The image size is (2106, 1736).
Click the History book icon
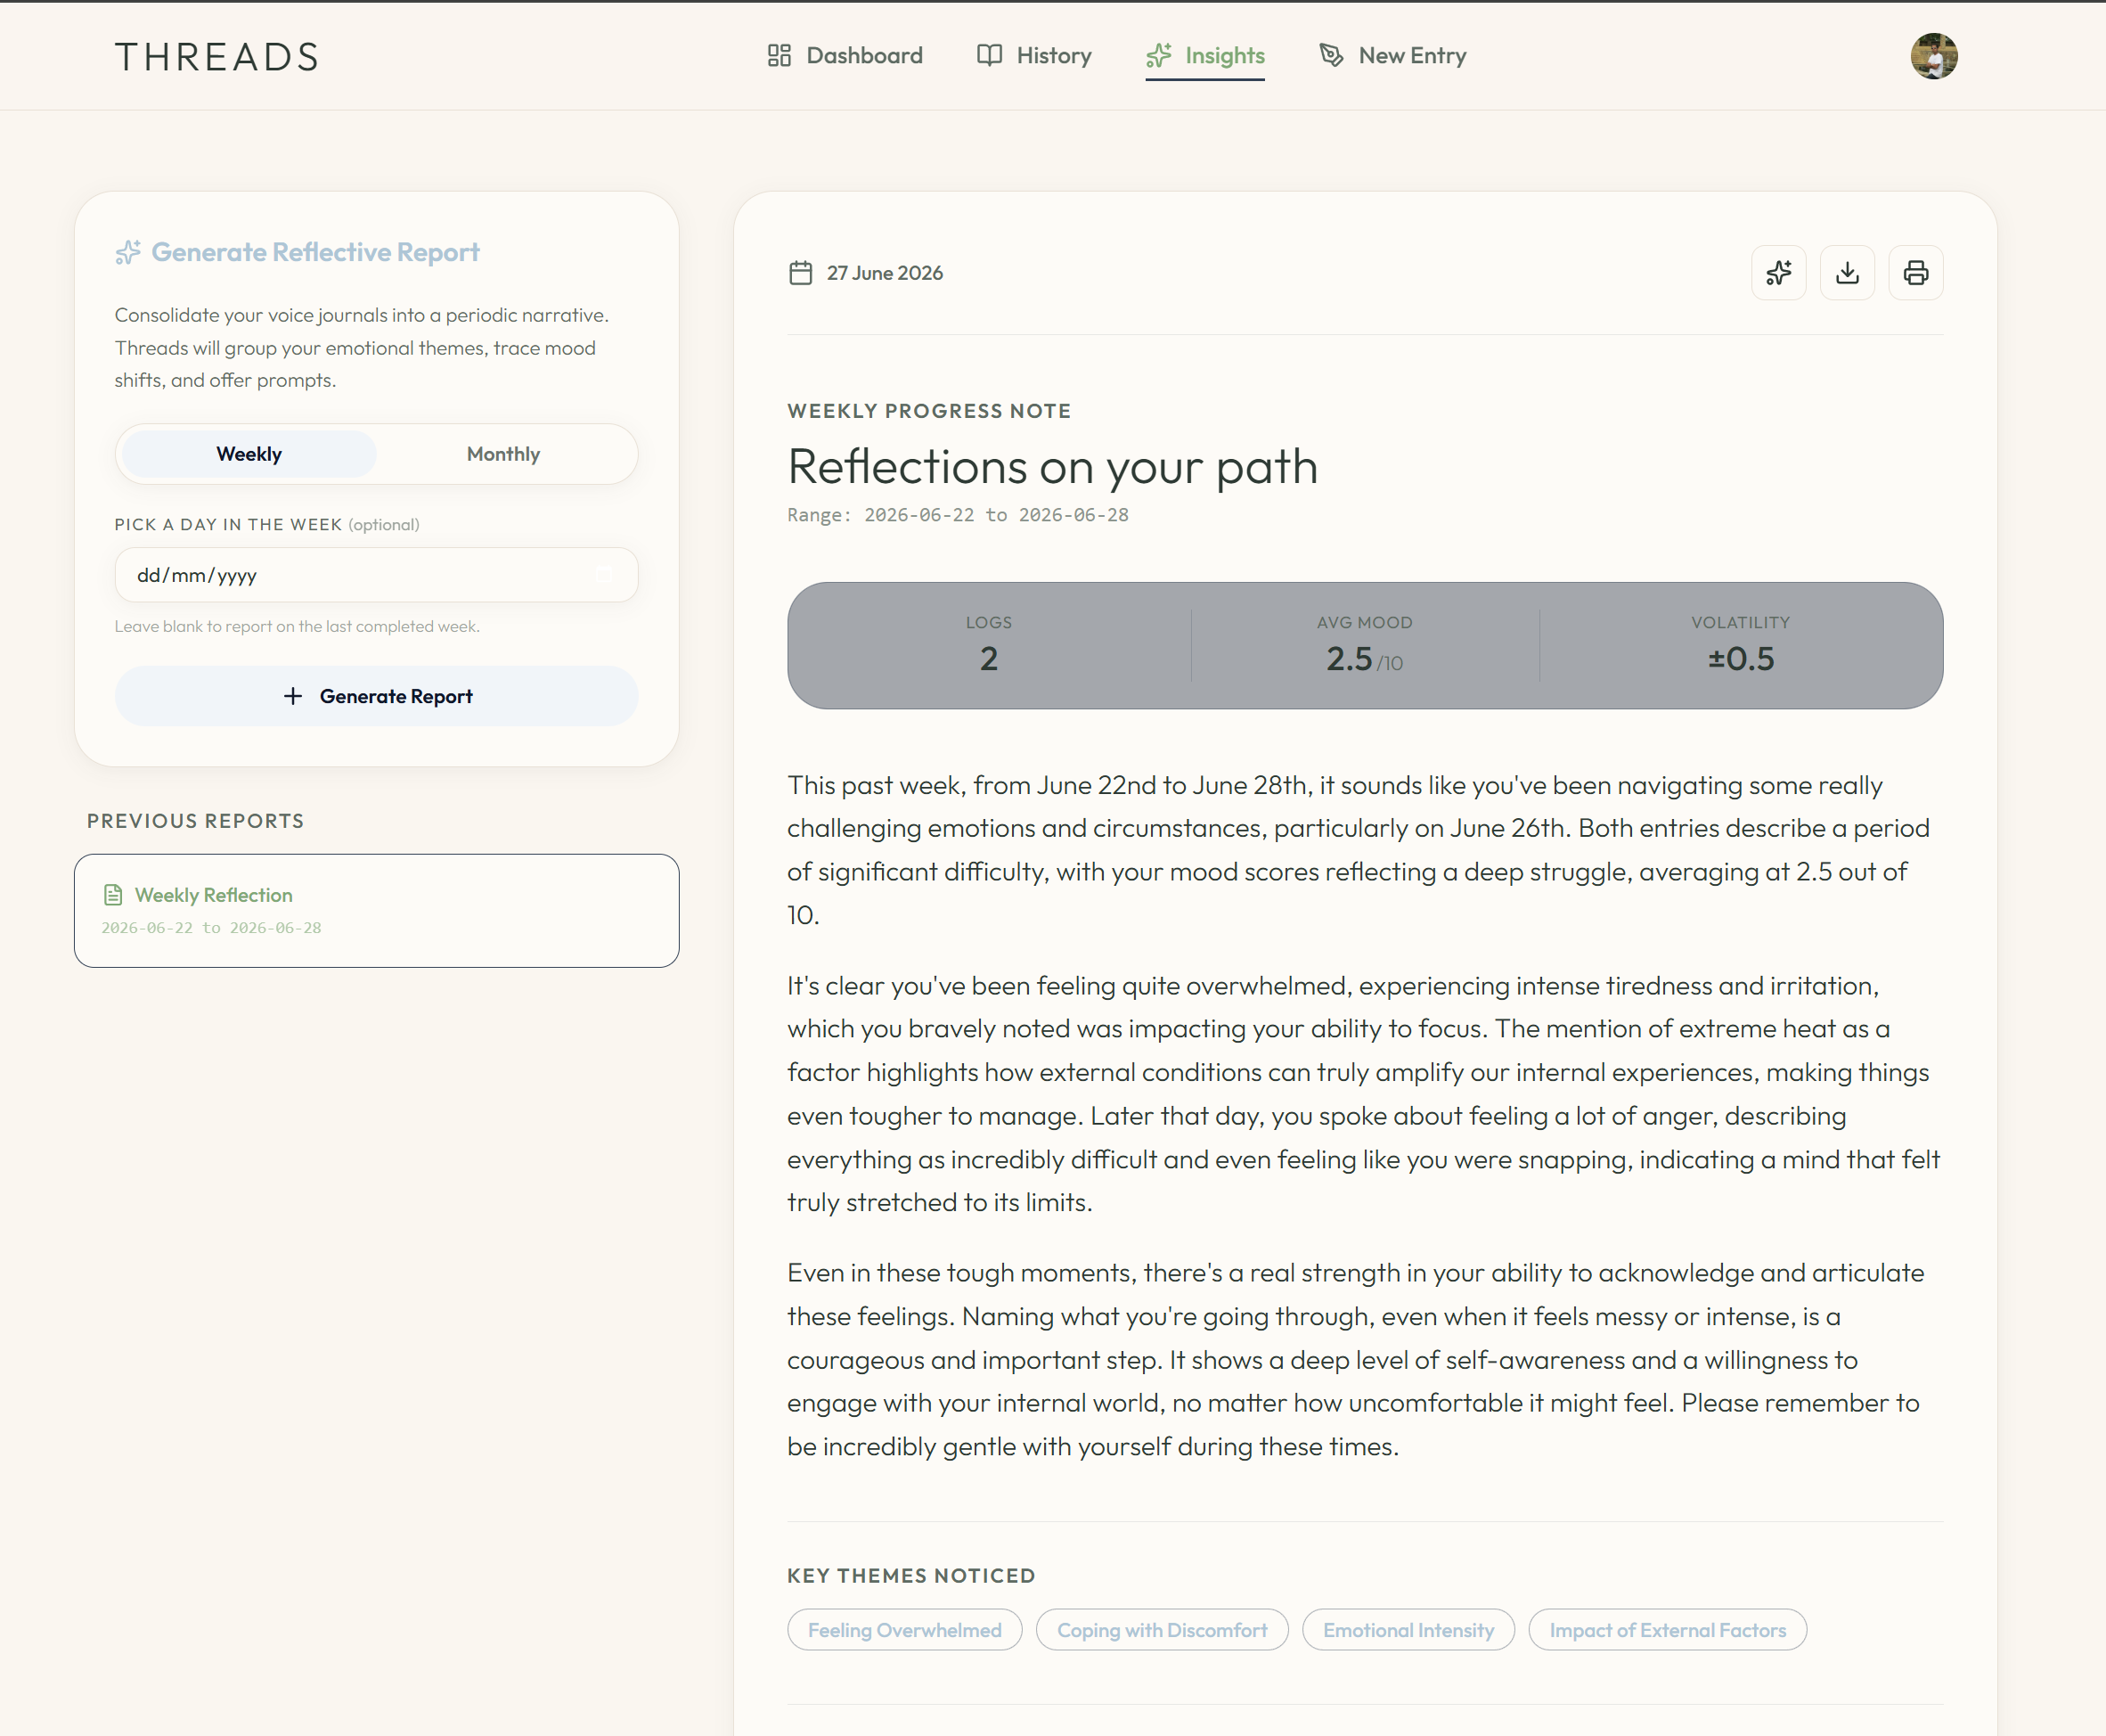tap(989, 56)
